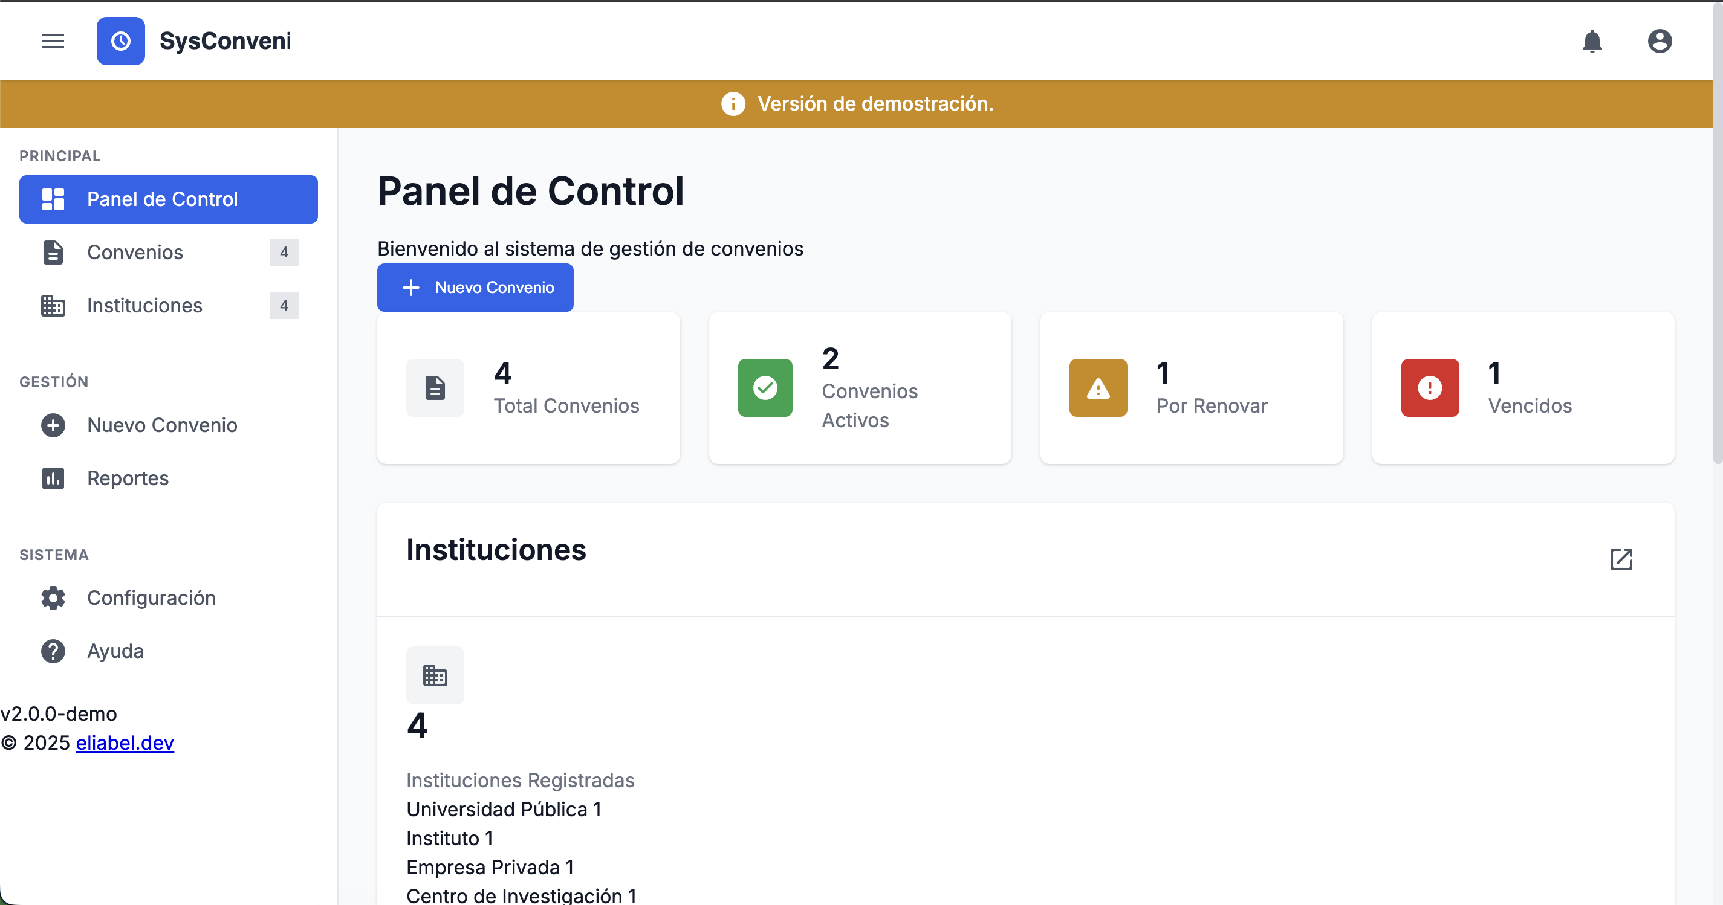This screenshot has width=1723, height=905.
Task: Click the info icon in demo banner
Action: (733, 103)
